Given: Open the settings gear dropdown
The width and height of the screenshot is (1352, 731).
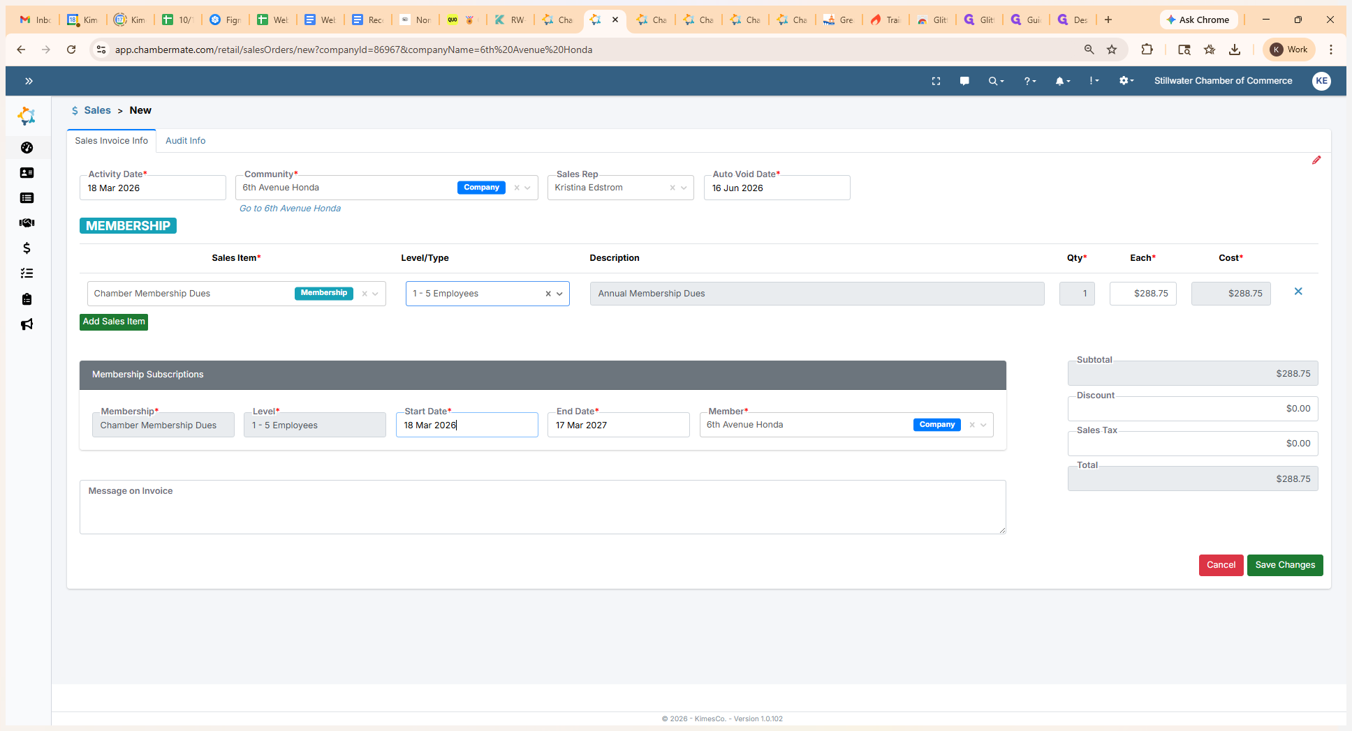Looking at the screenshot, I should click(x=1126, y=81).
